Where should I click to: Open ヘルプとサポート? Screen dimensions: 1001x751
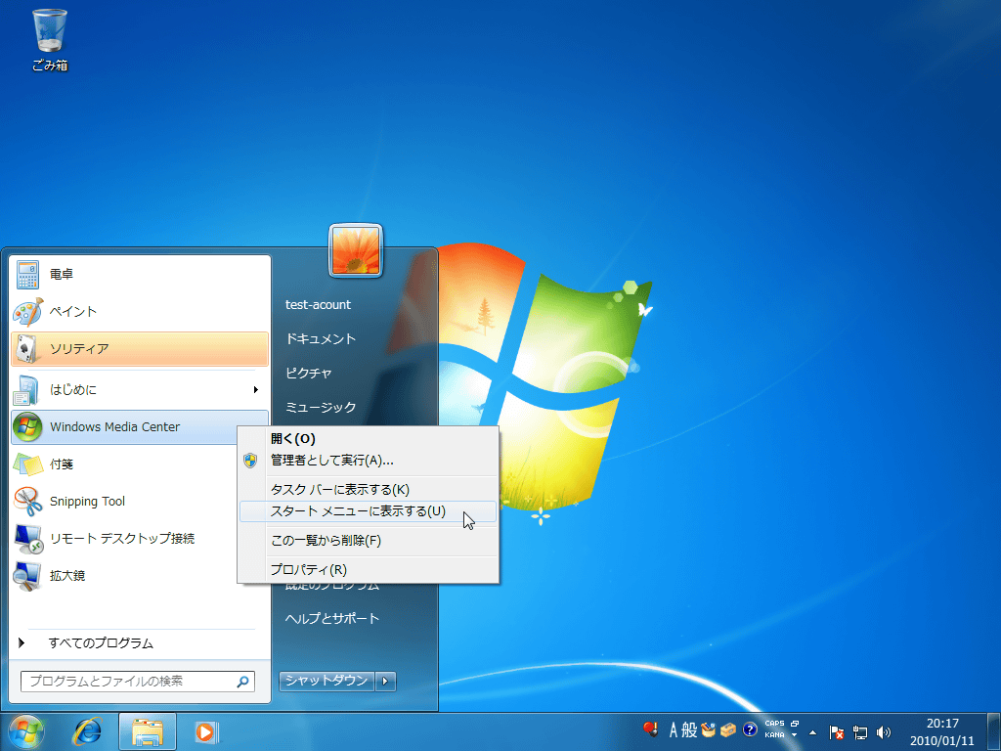click(x=332, y=618)
